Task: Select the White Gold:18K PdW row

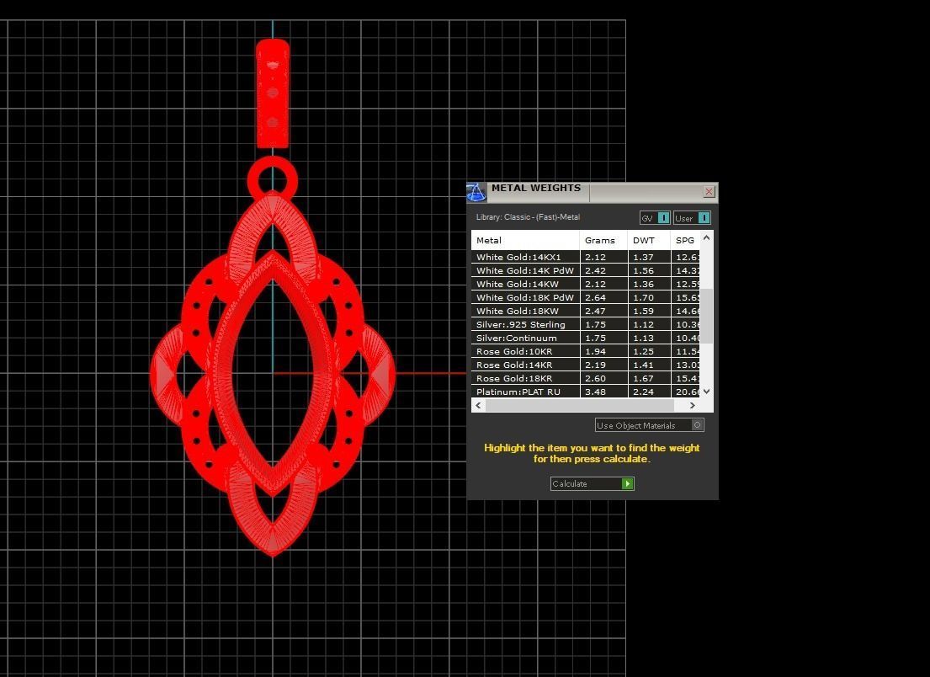Action: (586, 298)
